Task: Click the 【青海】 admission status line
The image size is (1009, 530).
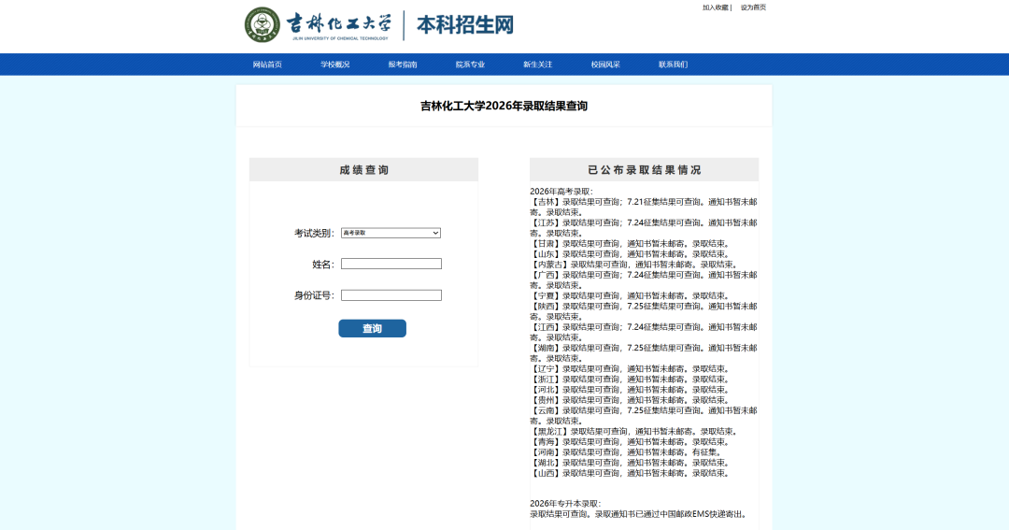Action: 631,442
